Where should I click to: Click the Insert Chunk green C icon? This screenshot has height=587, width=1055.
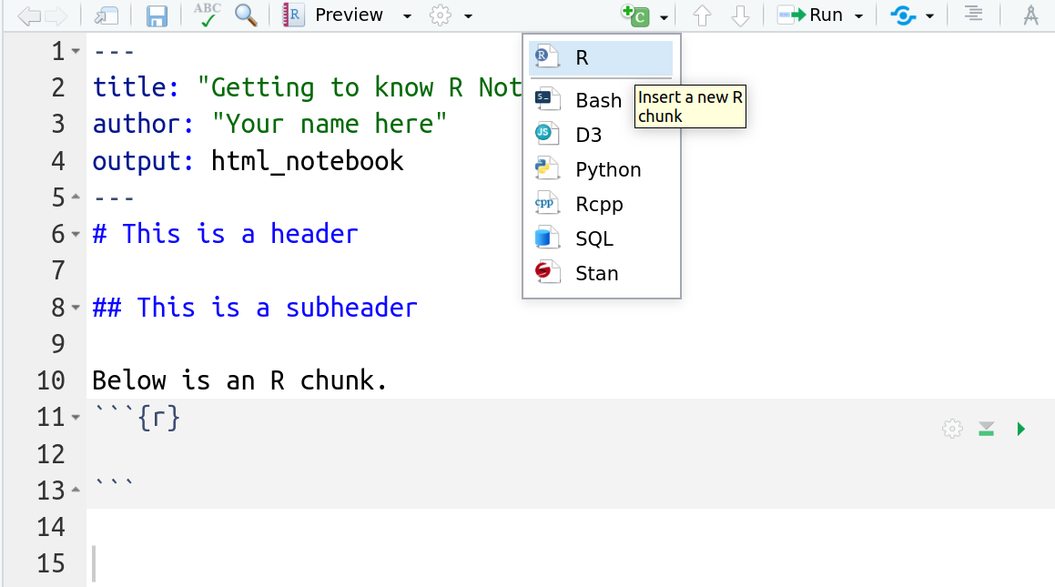[x=635, y=15]
